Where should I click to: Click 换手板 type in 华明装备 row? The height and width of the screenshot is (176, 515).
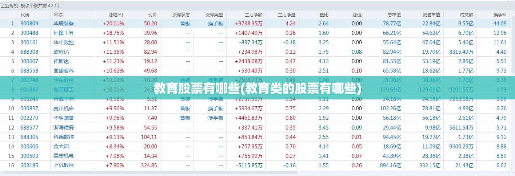pos(216,118)
